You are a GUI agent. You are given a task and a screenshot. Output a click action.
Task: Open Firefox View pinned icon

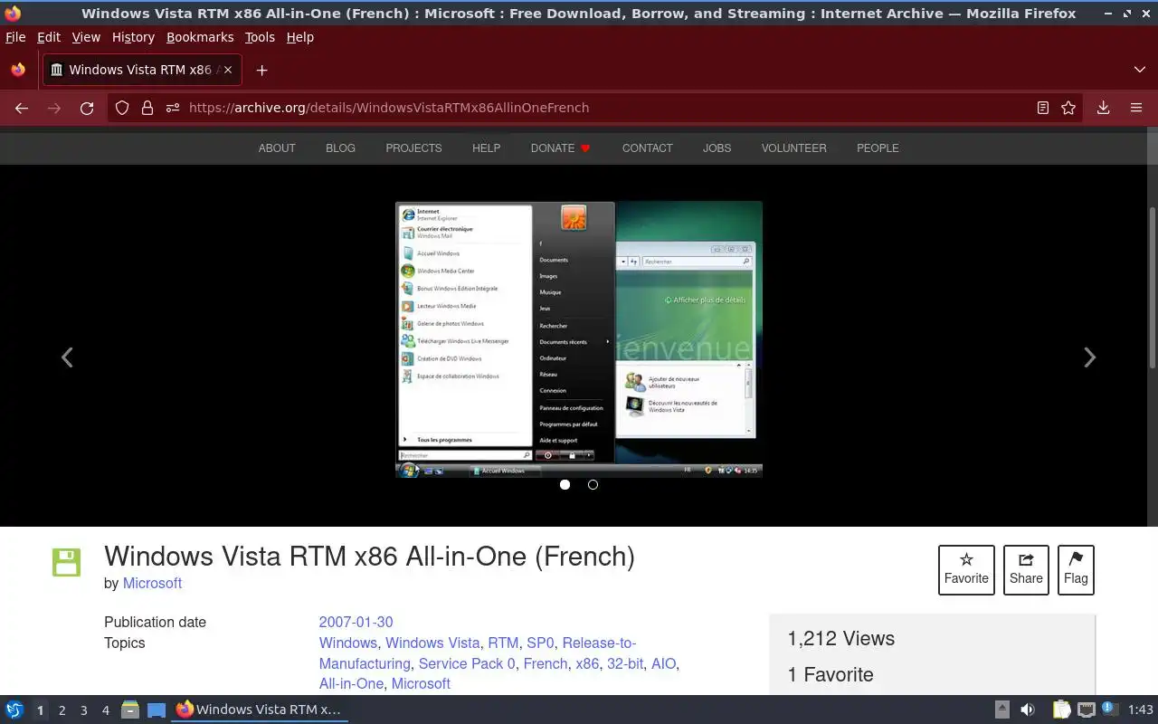click(18, 70)
